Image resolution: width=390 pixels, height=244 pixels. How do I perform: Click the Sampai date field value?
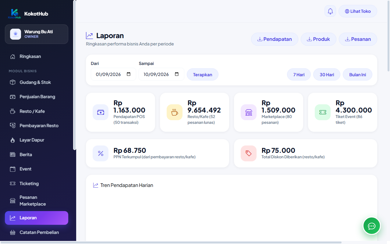click(156, 74)
